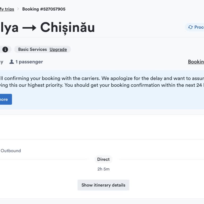Click the booking confirmation delay message
Screen dimensions: 204x204
(x=102, y=82)
